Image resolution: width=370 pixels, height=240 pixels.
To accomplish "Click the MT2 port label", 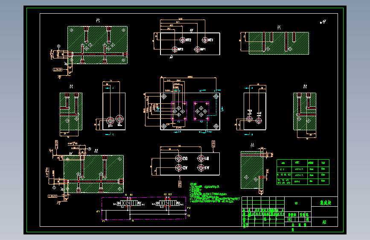I will click(188, 40).
